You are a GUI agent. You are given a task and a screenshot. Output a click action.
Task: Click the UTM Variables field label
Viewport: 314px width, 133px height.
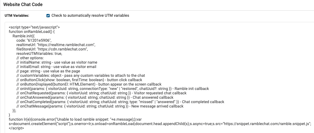tap(17, 16)
